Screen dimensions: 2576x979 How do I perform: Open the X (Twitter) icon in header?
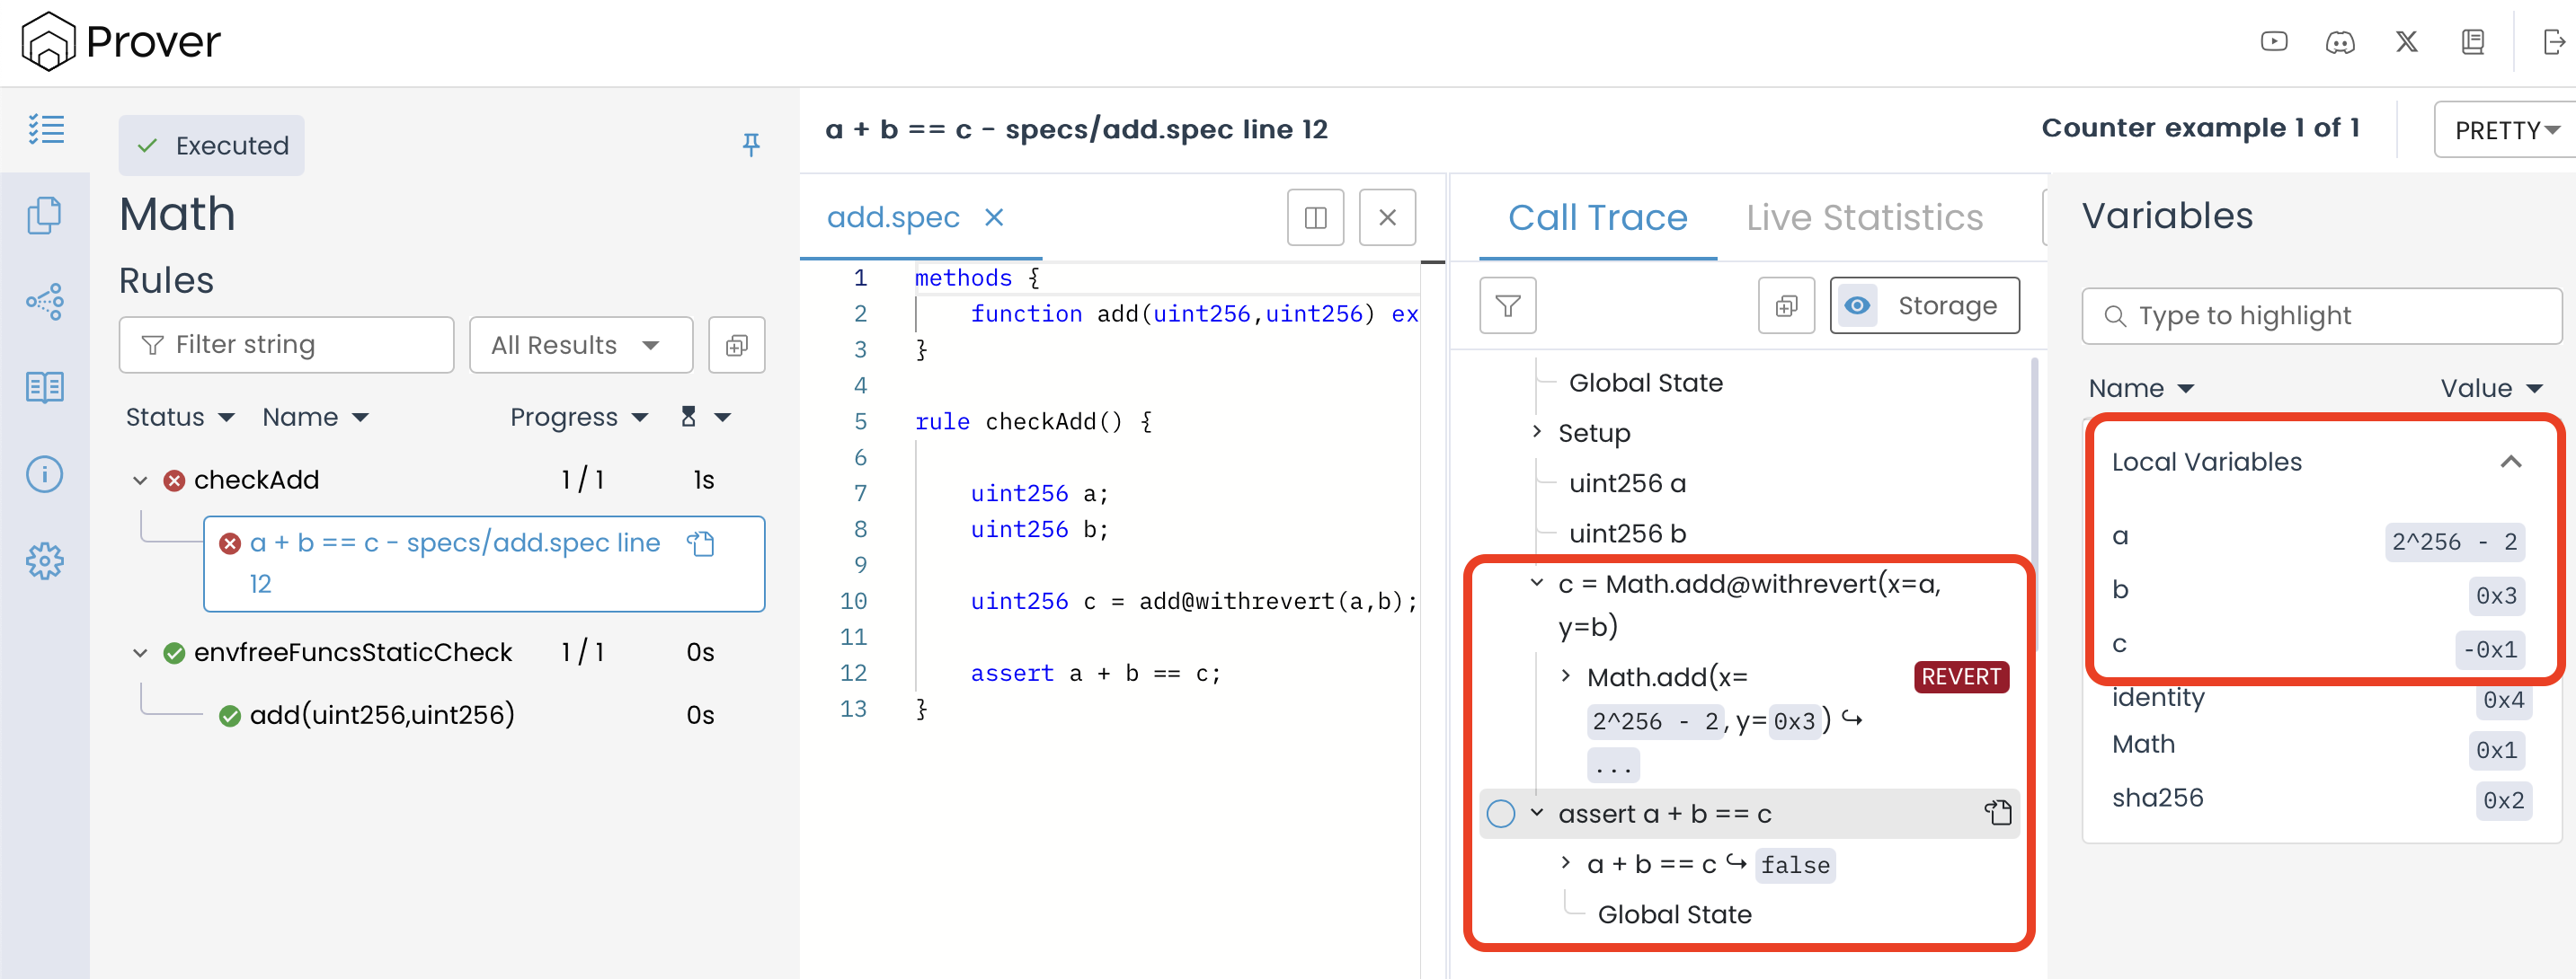(x=2406, y=42)
